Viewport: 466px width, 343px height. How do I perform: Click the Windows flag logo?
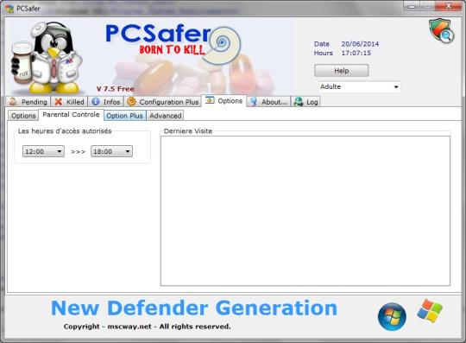[430, 311]
